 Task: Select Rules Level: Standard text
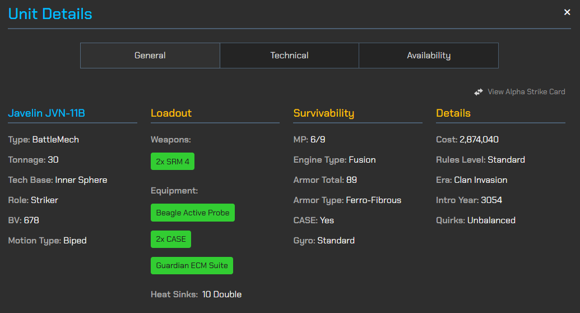[x=480, y=160]
